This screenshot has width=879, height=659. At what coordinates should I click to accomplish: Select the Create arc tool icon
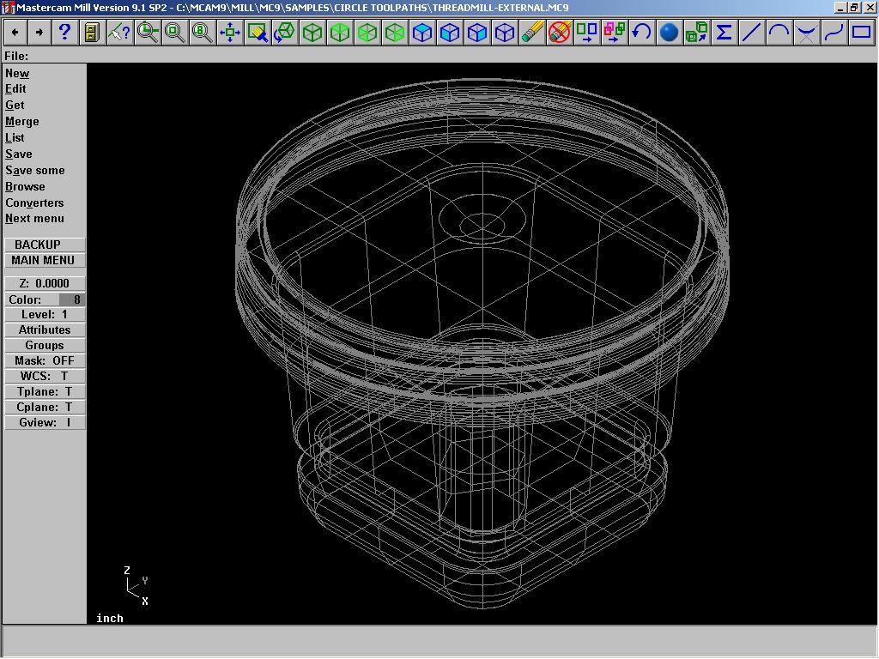tap(779, 33)
